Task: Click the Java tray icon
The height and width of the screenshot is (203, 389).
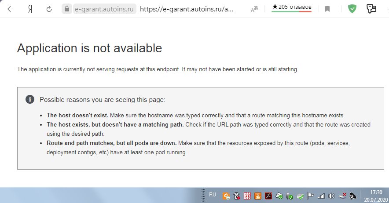Action: point(258,196)
